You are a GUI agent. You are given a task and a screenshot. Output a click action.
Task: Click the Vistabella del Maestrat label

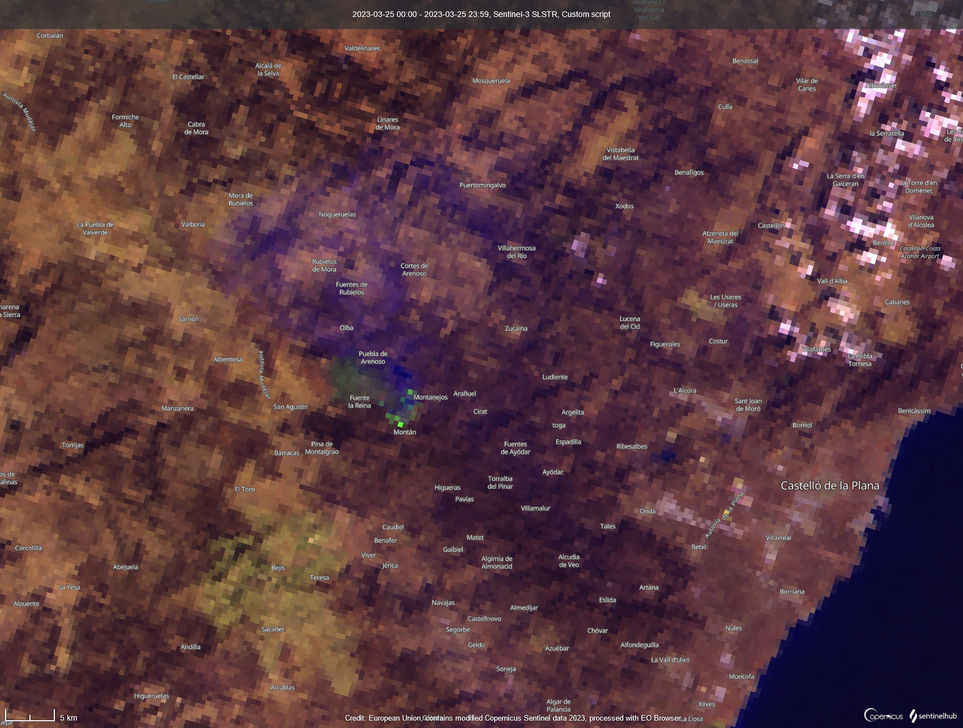click(620, 153)
